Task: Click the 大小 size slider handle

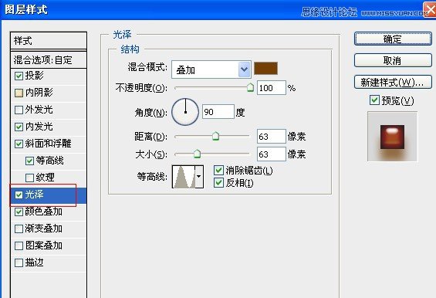Action: pyautogui.click(x=197, y=154)
